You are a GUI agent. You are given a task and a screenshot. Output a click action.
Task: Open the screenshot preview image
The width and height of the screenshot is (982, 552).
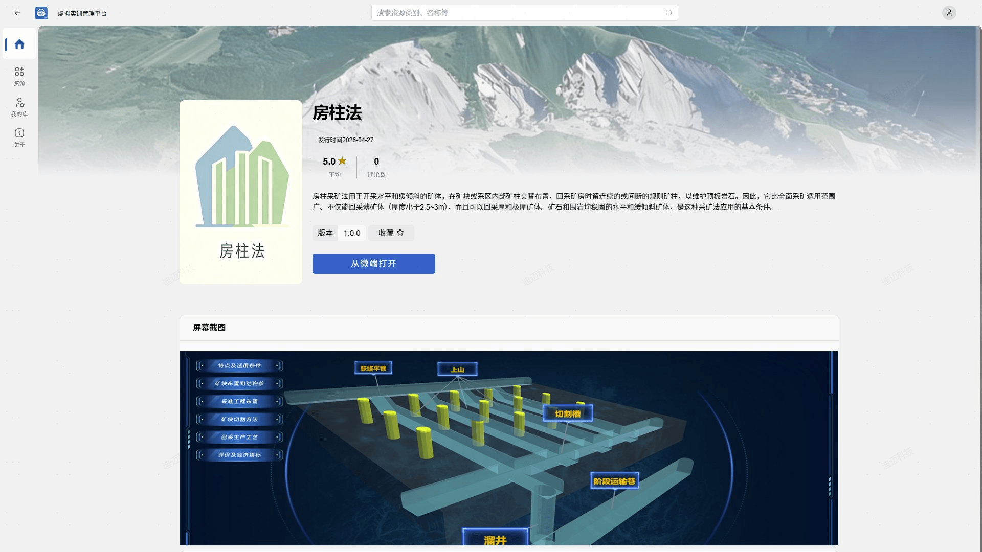click(509, 448)
